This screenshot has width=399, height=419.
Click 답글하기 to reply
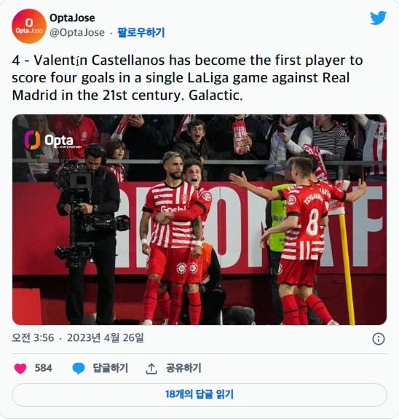tap(110, 368)
